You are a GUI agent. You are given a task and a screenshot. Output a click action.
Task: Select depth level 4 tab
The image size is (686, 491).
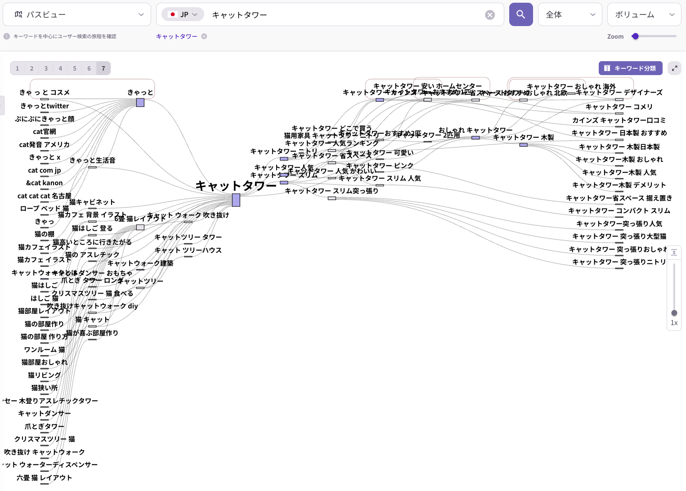tap(60, 68)
